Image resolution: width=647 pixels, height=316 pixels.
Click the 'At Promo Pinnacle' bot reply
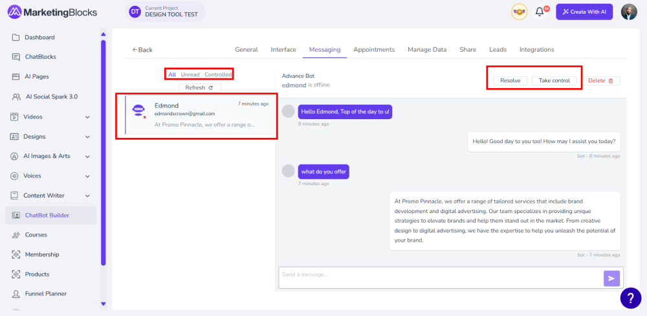point(505,221)
